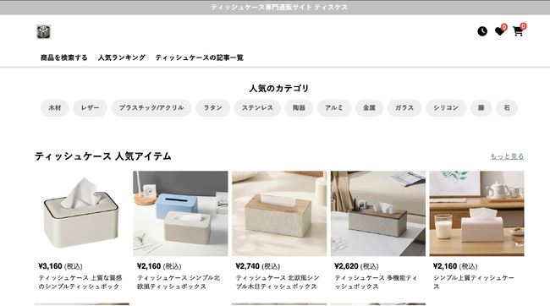
Task: Click title シンプル上質ティッシュケース
Action: pos(474,282)
